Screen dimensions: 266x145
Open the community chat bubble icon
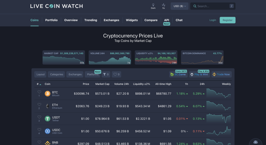(x=256, y=142)
